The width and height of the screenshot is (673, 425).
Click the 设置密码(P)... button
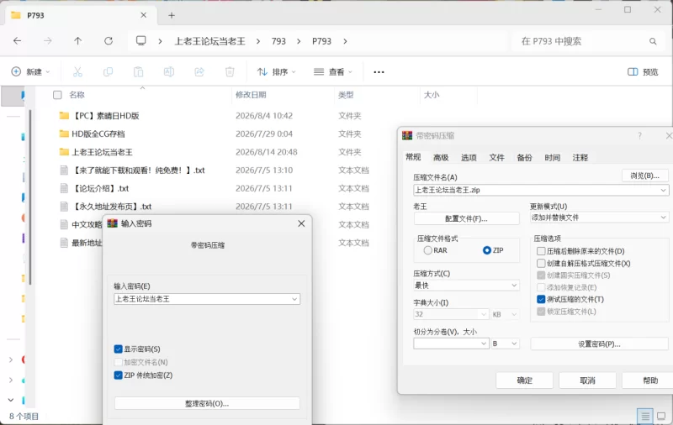pos(599,344)
